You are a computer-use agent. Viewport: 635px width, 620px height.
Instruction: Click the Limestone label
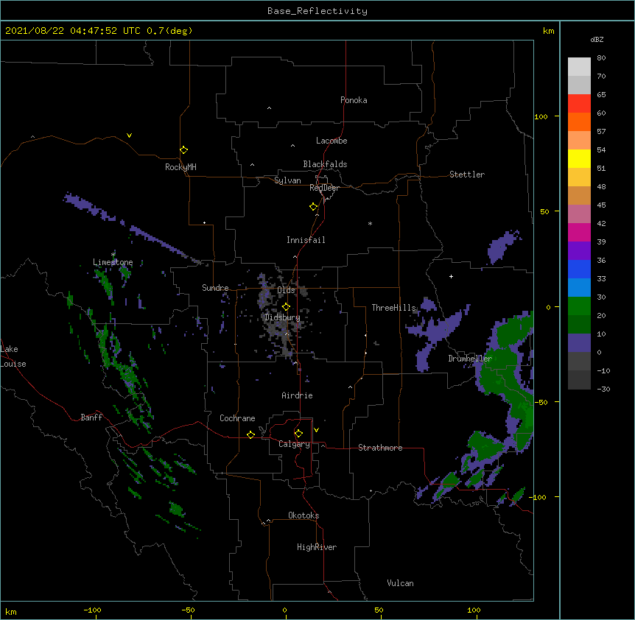pyautogui.click(x=113, y=262)
